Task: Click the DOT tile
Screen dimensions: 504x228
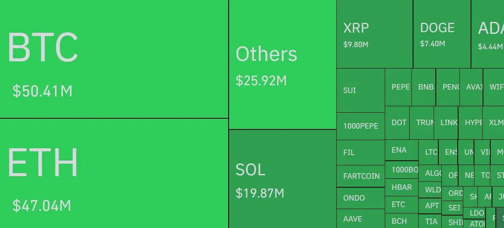Action: pyautogui.click(x=397, y=123)
